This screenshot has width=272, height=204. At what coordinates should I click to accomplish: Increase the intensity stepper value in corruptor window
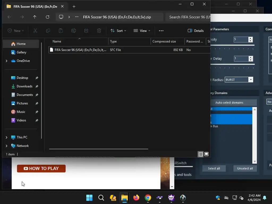pos(250,38)
